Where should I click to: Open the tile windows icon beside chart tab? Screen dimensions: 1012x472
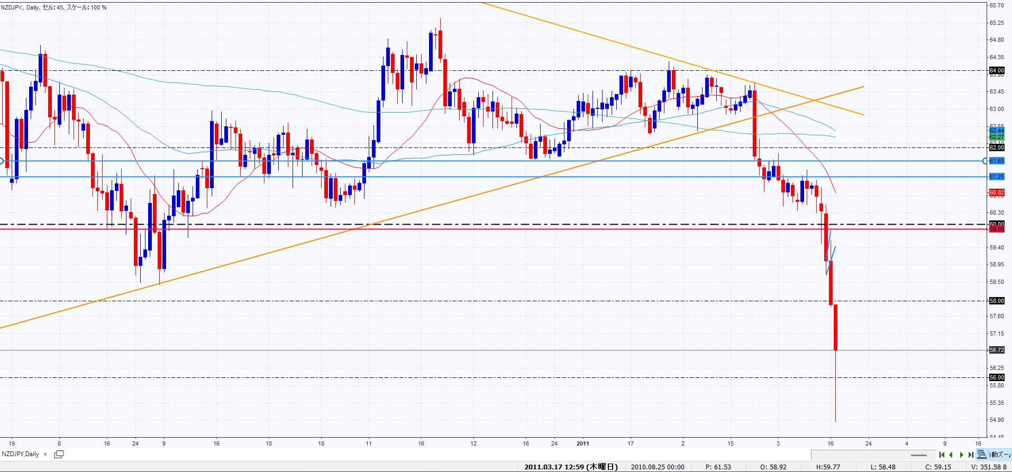(x=59, y=454)
